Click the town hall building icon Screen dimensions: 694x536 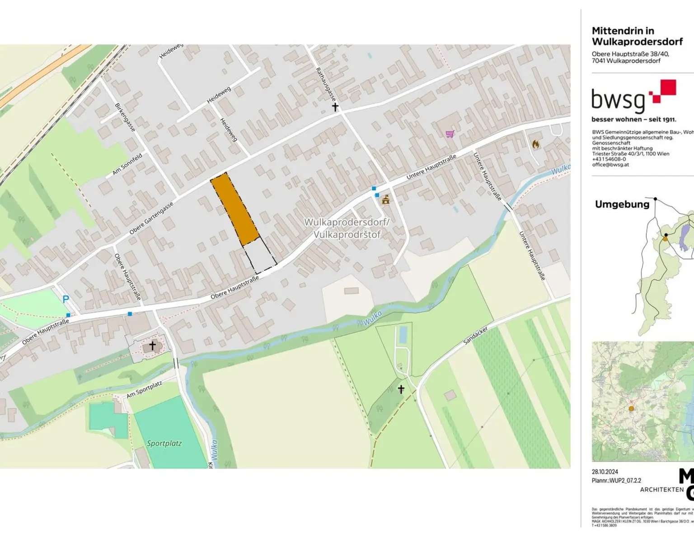[x=385, y=199]
